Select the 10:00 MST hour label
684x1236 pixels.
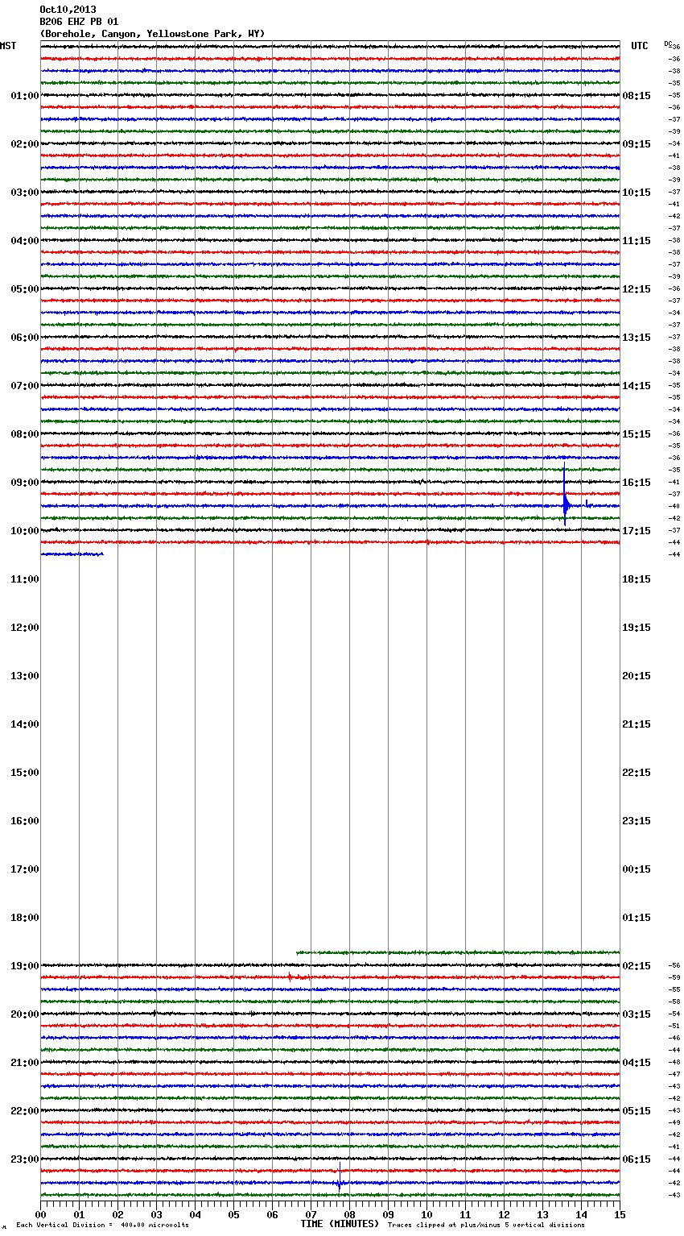[25, 531]
